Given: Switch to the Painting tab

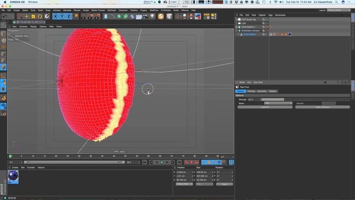Looking at the screenshot, I should pos(251,91).
